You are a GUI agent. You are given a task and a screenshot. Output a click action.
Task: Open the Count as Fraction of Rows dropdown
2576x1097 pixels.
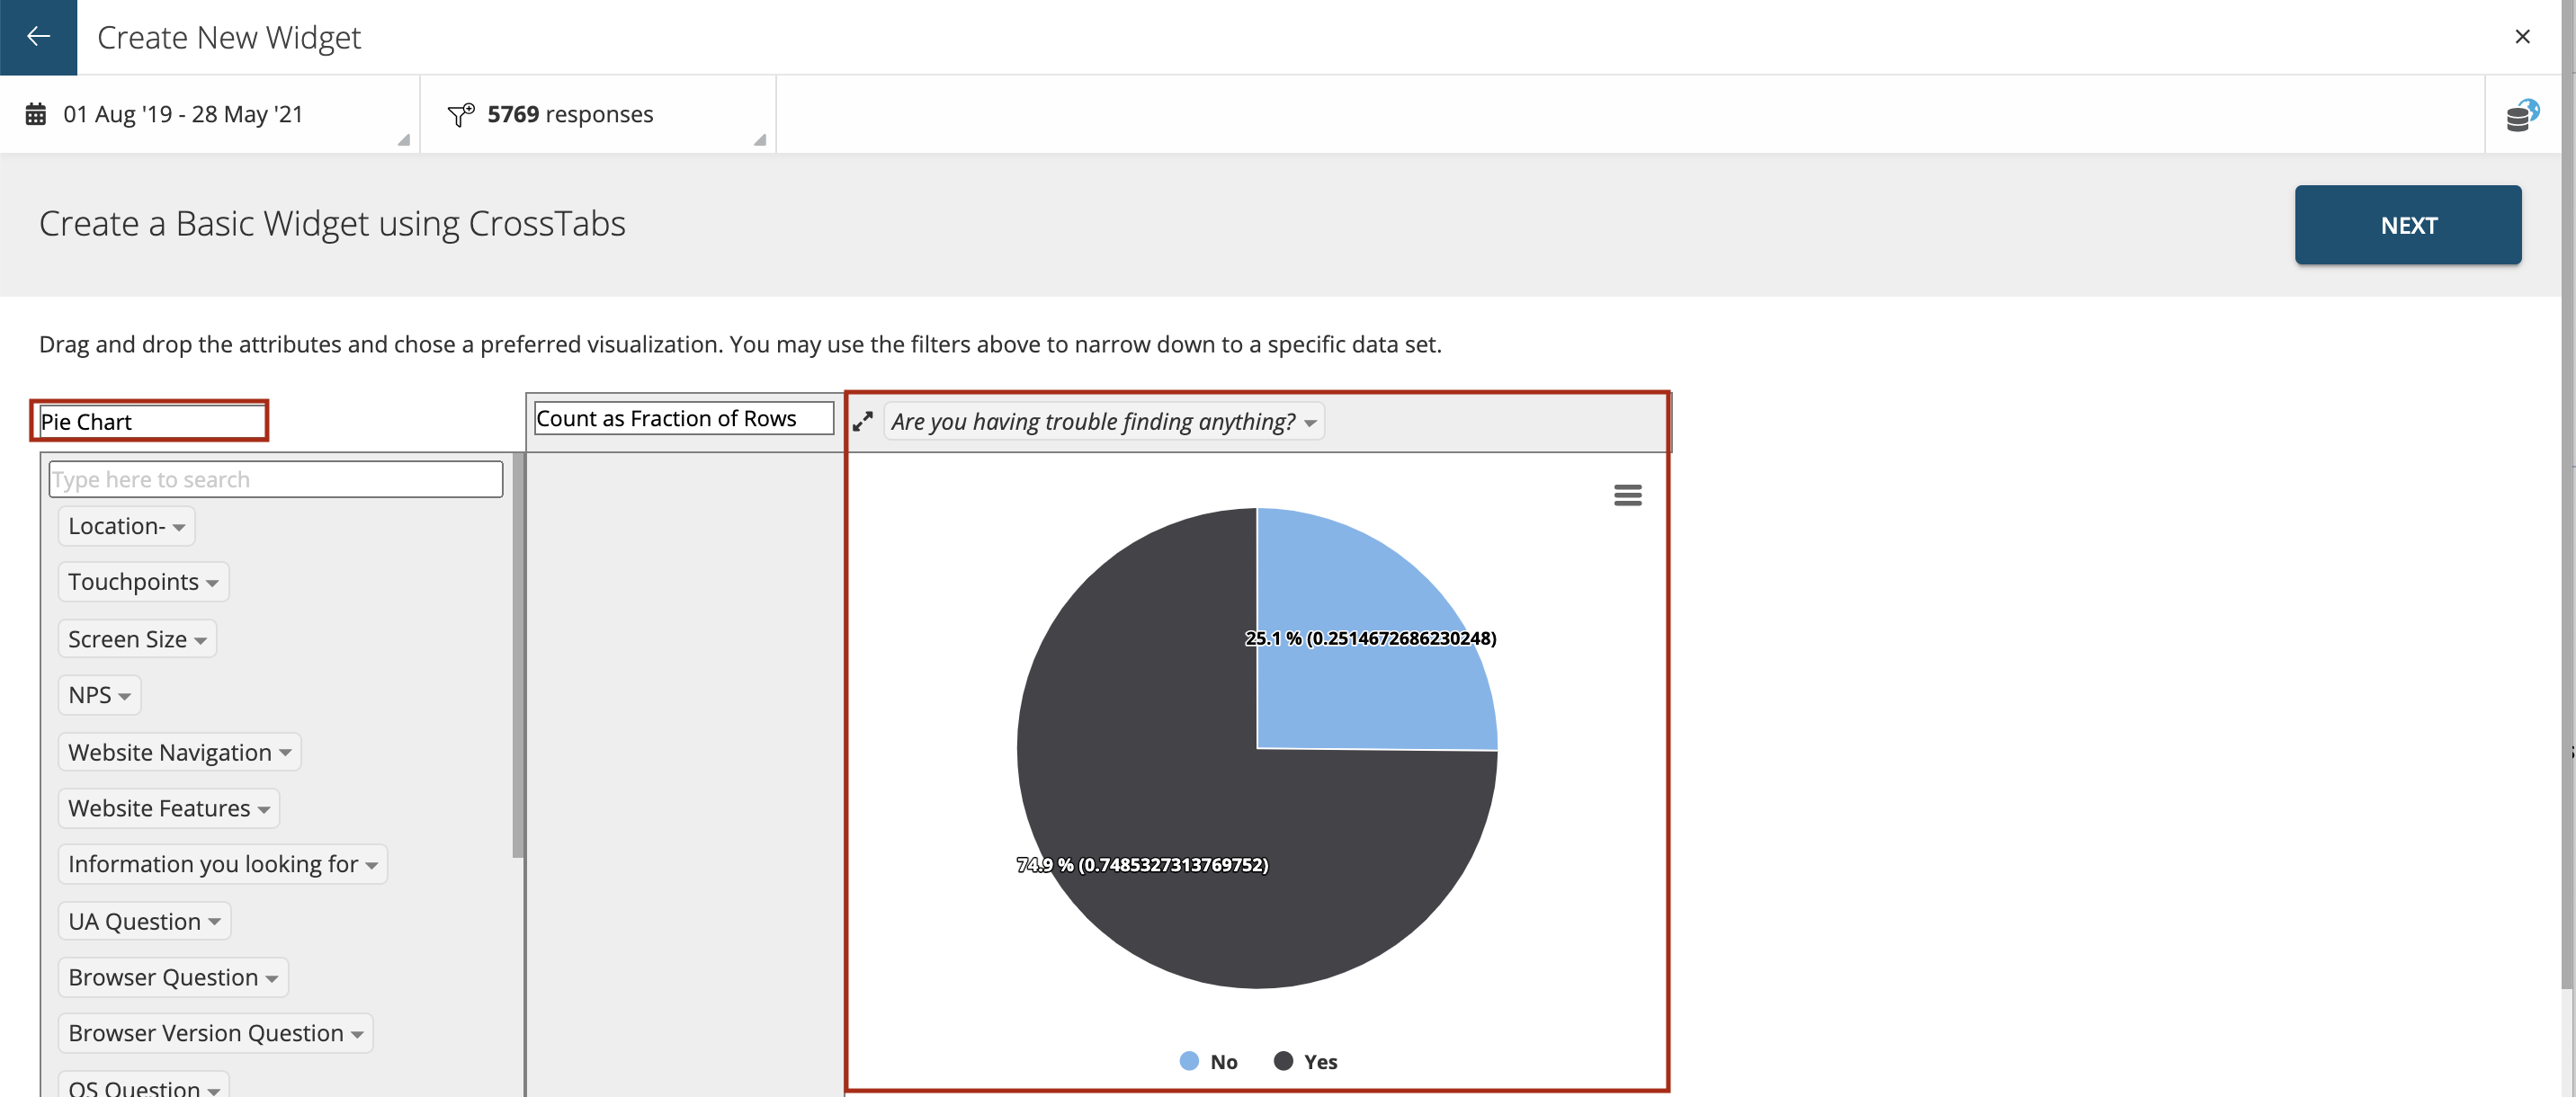coord(684,418)
